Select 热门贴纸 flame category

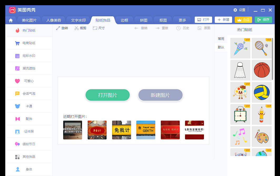(29, 31)
